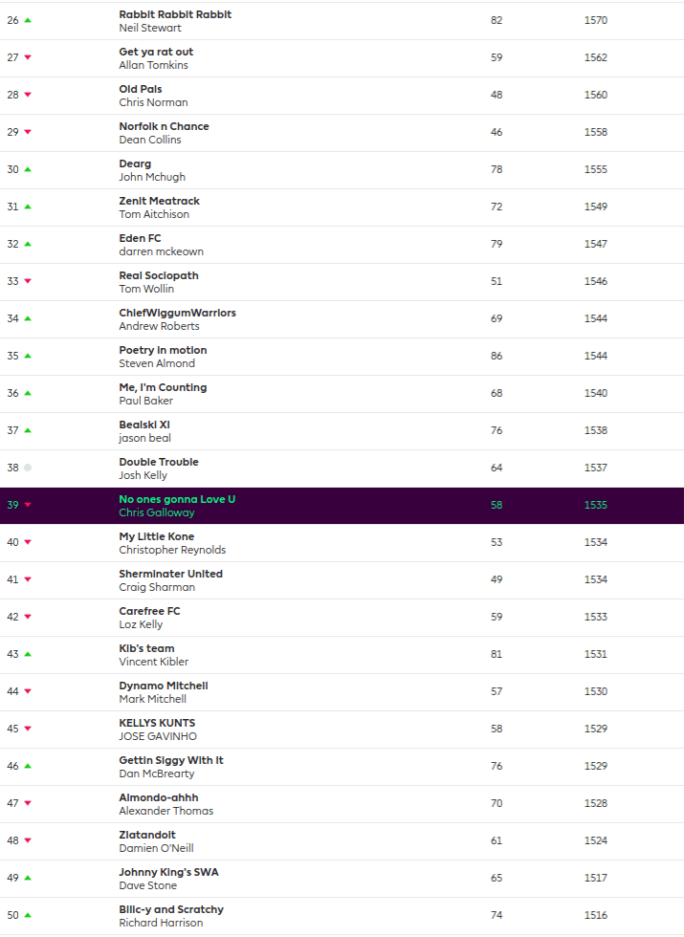This screenshot has height=937, width=684.
Task: View the Zenit Meatrack team
Action: tap(159, 201)
